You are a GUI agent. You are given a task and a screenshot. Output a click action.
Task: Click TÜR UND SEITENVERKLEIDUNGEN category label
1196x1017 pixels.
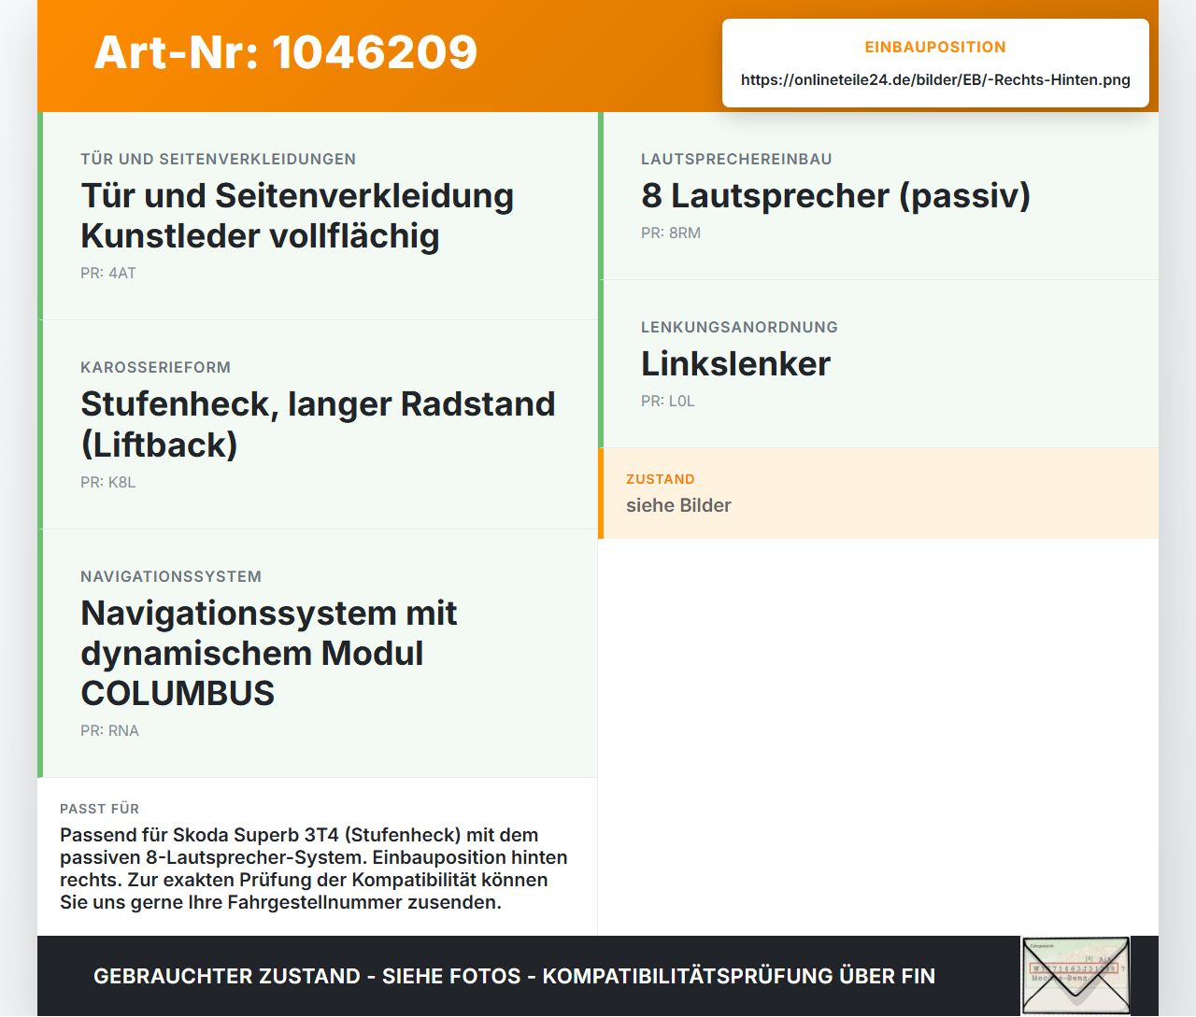click(x=219, y=159)
